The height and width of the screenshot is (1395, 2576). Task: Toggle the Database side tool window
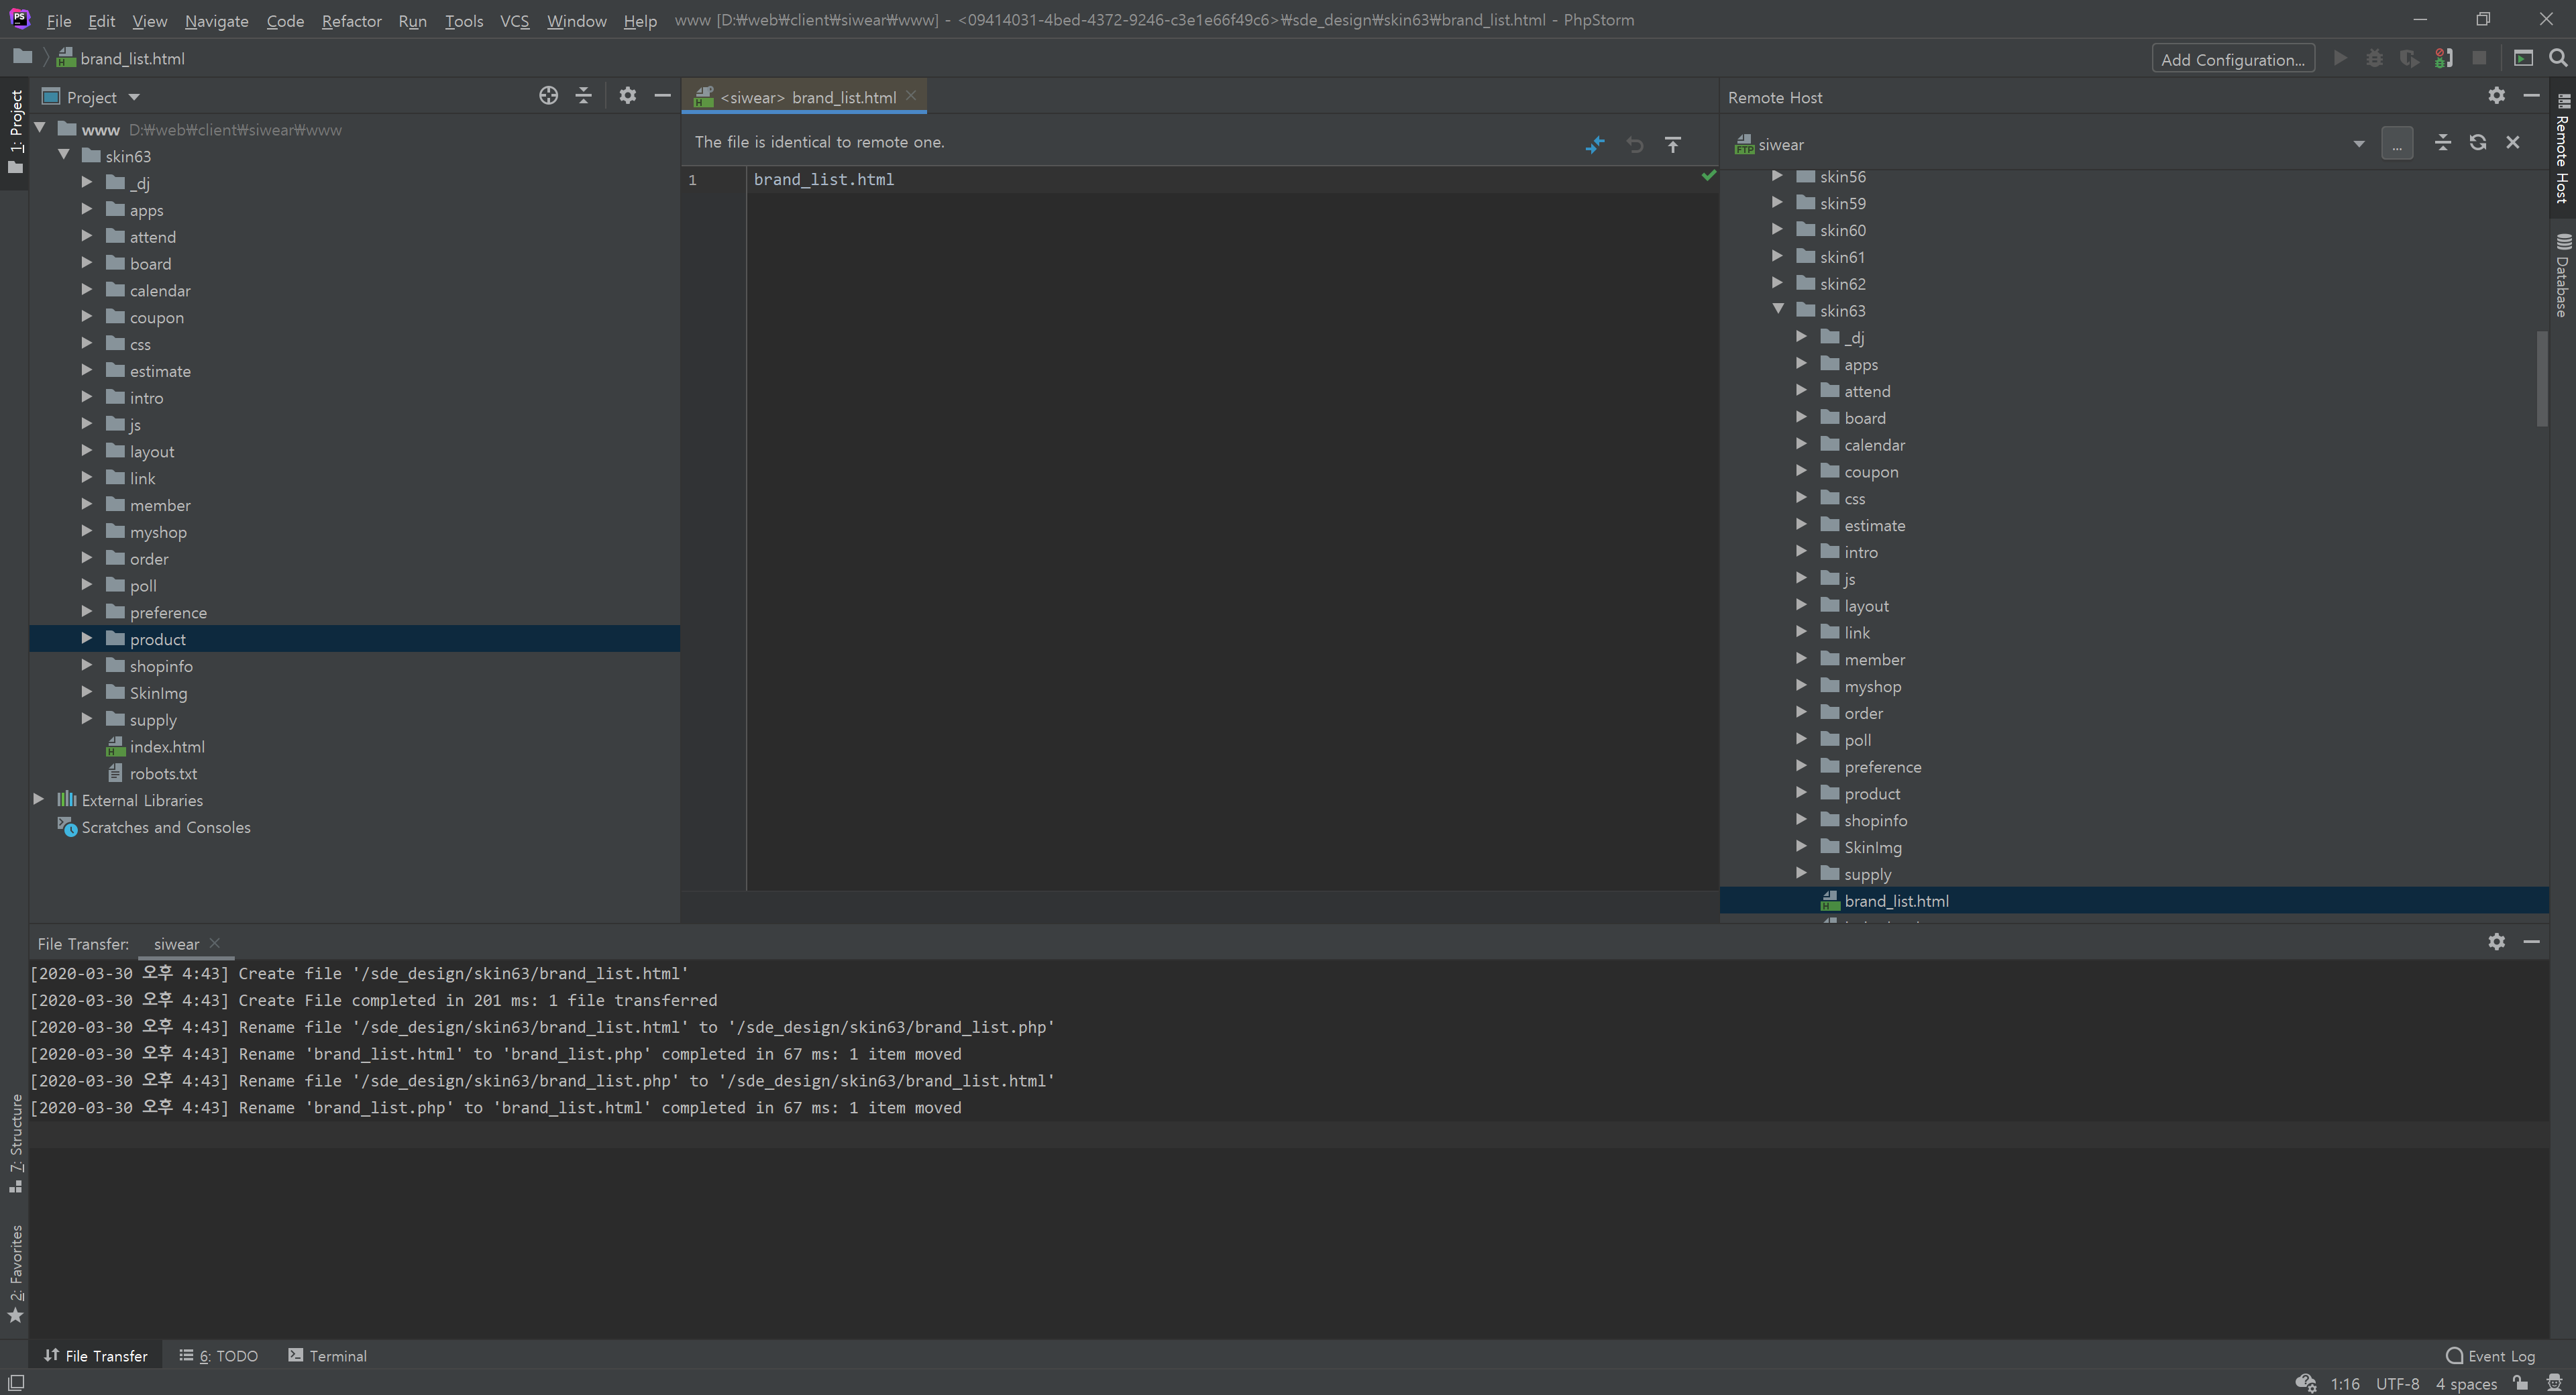(x=2562, y=276)
